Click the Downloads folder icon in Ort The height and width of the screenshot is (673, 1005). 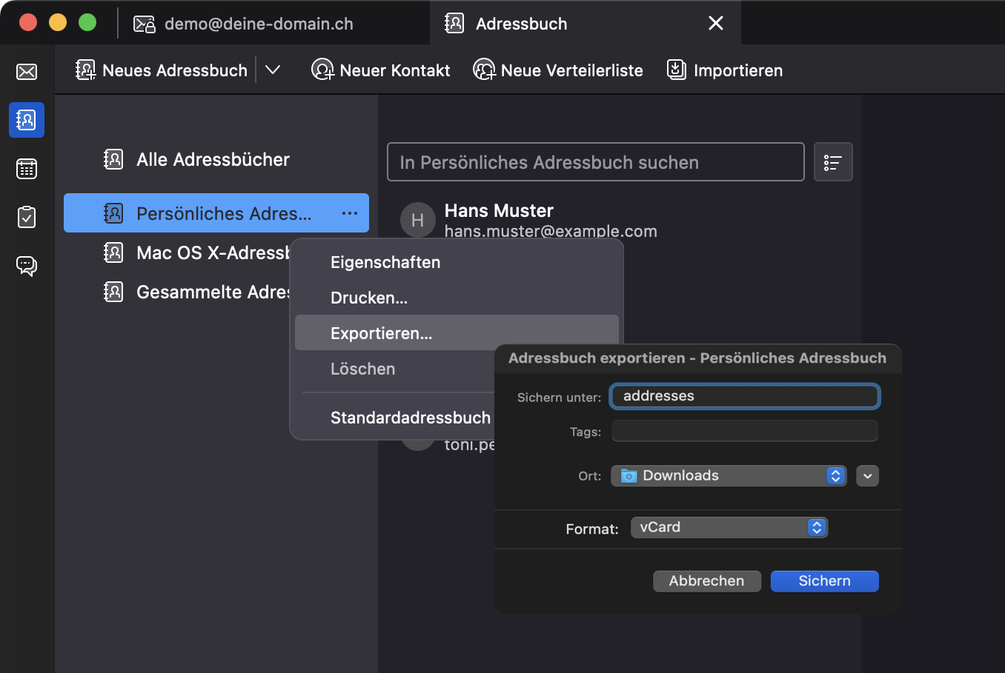tap(628, 475)
